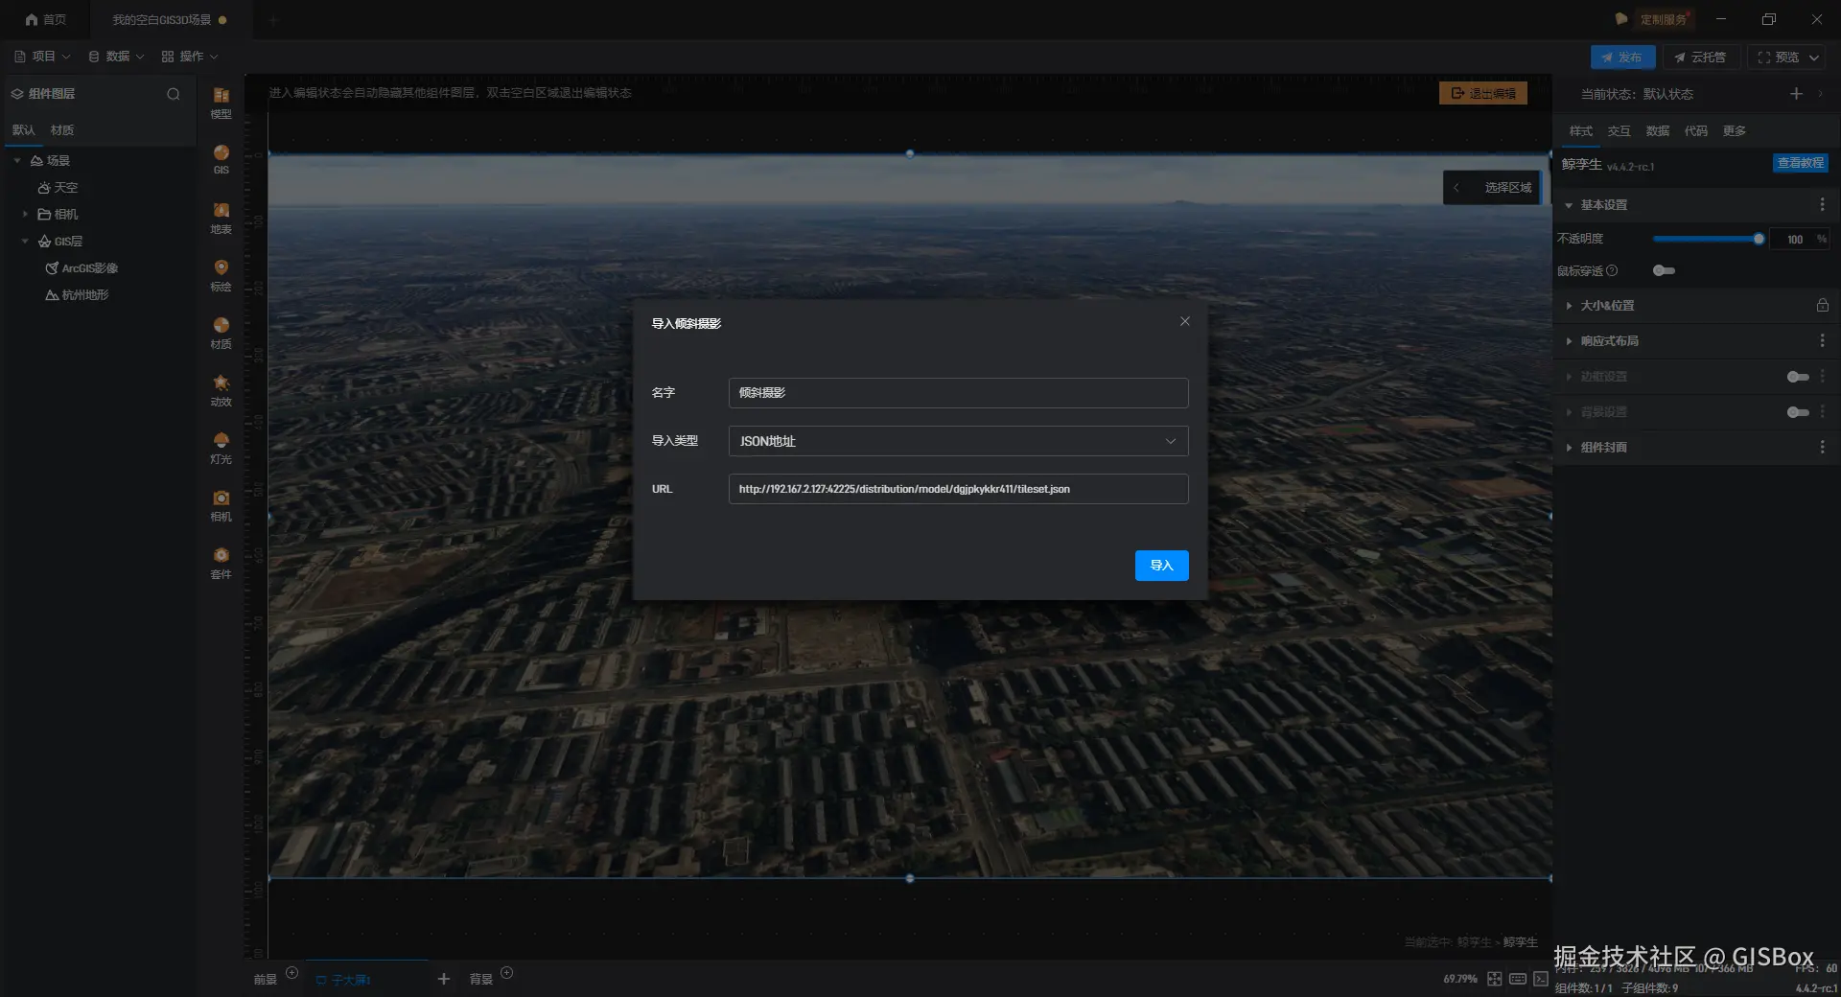Open the 查看教程 tutorial link
This screenshot has width=1841, height=997.
point(1800,163)
